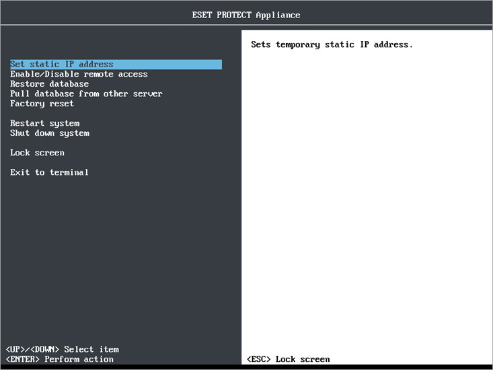493x370 pixels.
Task: Select Exit to terminal option
Action: [x=49, y=172]
